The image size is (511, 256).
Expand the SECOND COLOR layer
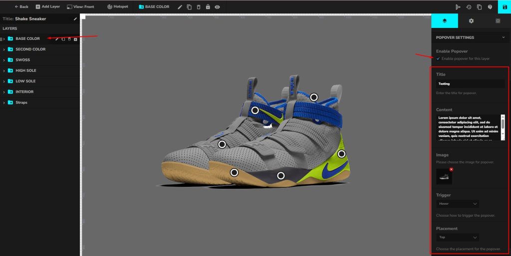(x=4, y=49)
